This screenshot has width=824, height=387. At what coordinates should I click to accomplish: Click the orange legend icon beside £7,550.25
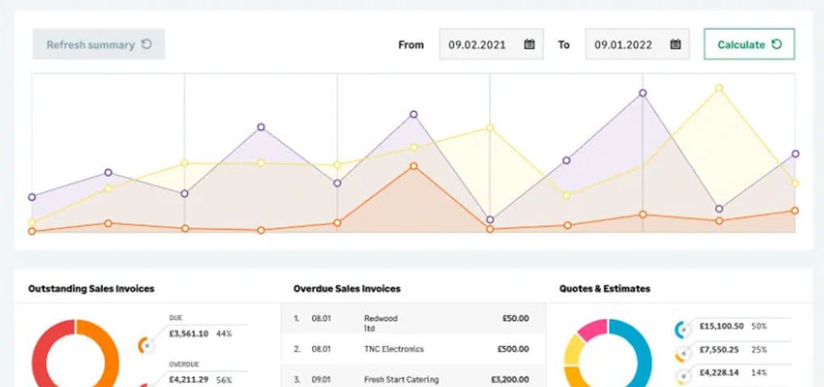682,354
